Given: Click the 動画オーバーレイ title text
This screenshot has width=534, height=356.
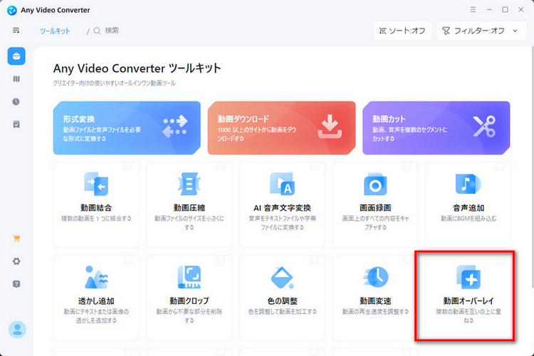Looking at the screenshot, I should [x=468, y=300].
